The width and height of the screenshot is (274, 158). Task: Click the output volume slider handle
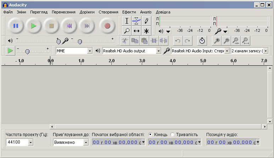click(x=58, y=42)
